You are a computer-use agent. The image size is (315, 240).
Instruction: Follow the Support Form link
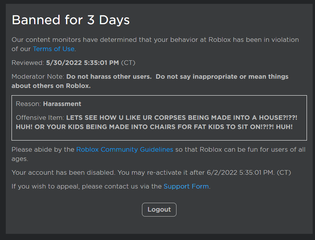pyautogui.click(x=186, y=186)
